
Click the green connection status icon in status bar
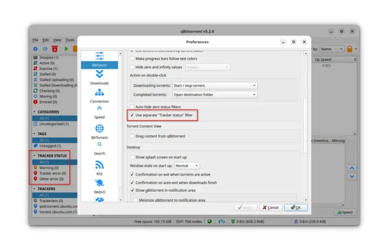point(210,222)
